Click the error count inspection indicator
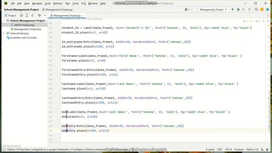 pos(245,21)
